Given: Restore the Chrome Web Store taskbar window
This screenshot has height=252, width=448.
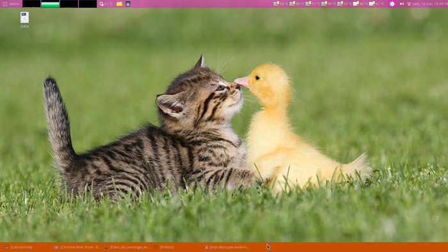Looking at the screenshot, I should (x=77, y=247).
